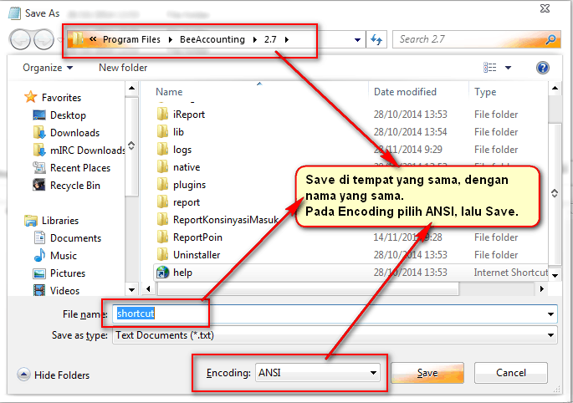573x403 pixels.
Task: Open the iReport folder
Action: 188,115
